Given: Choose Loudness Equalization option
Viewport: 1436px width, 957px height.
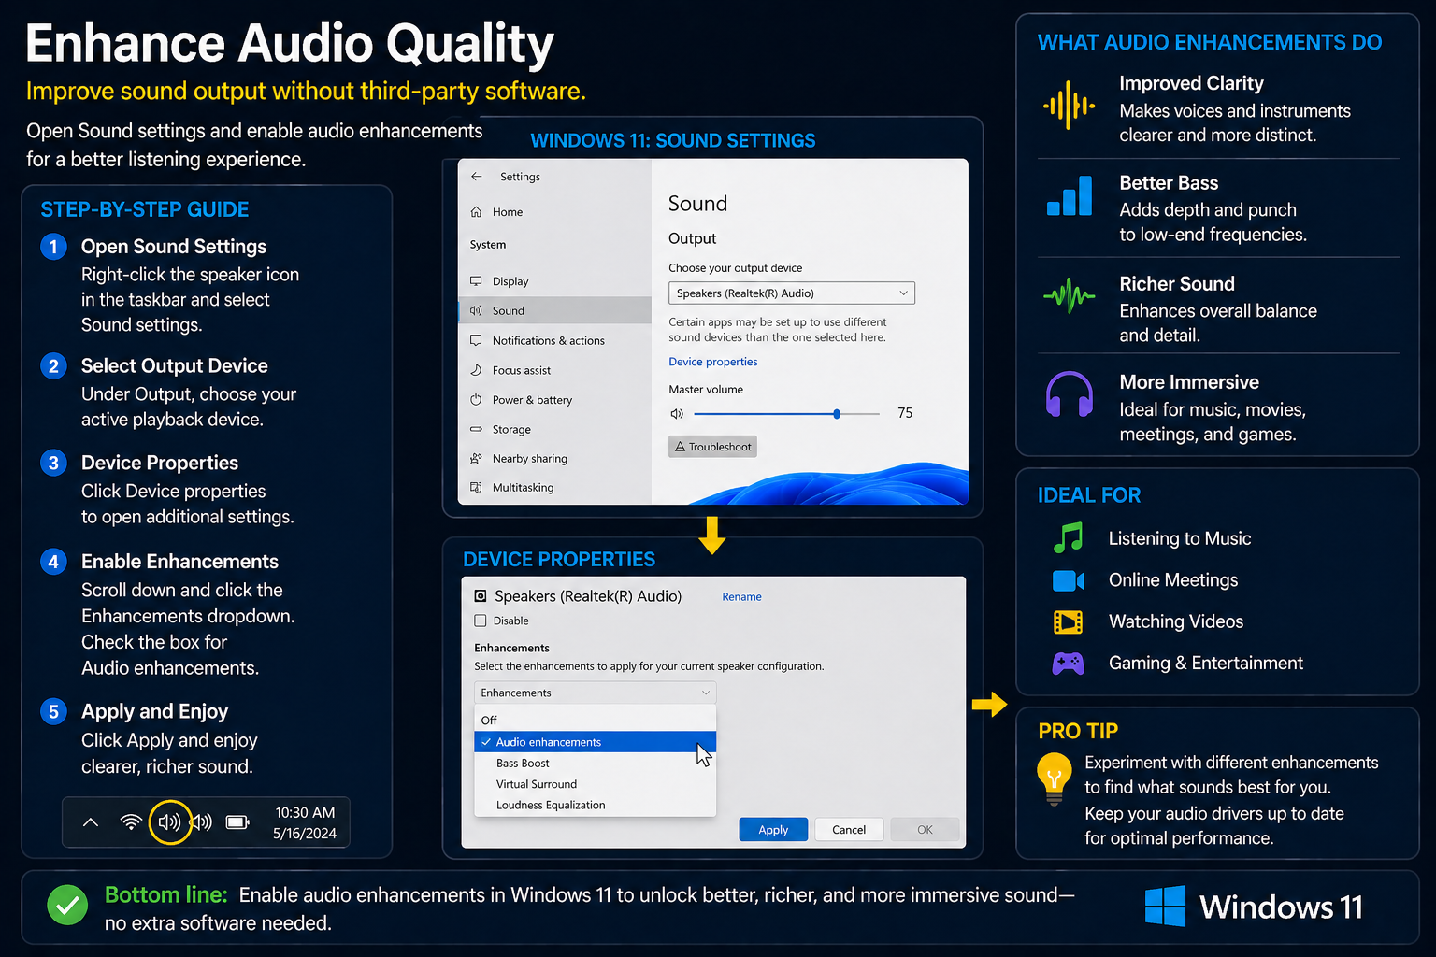Looking at the screenshot, I should pyautogui.click(x=595, y=805).
